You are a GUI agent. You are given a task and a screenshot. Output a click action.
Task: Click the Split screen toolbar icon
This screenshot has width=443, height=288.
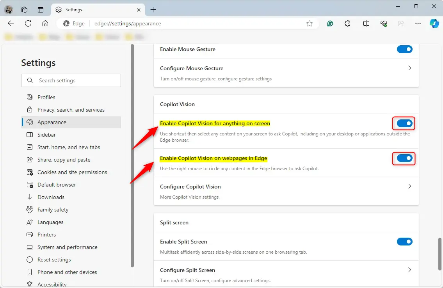(366, 23)
